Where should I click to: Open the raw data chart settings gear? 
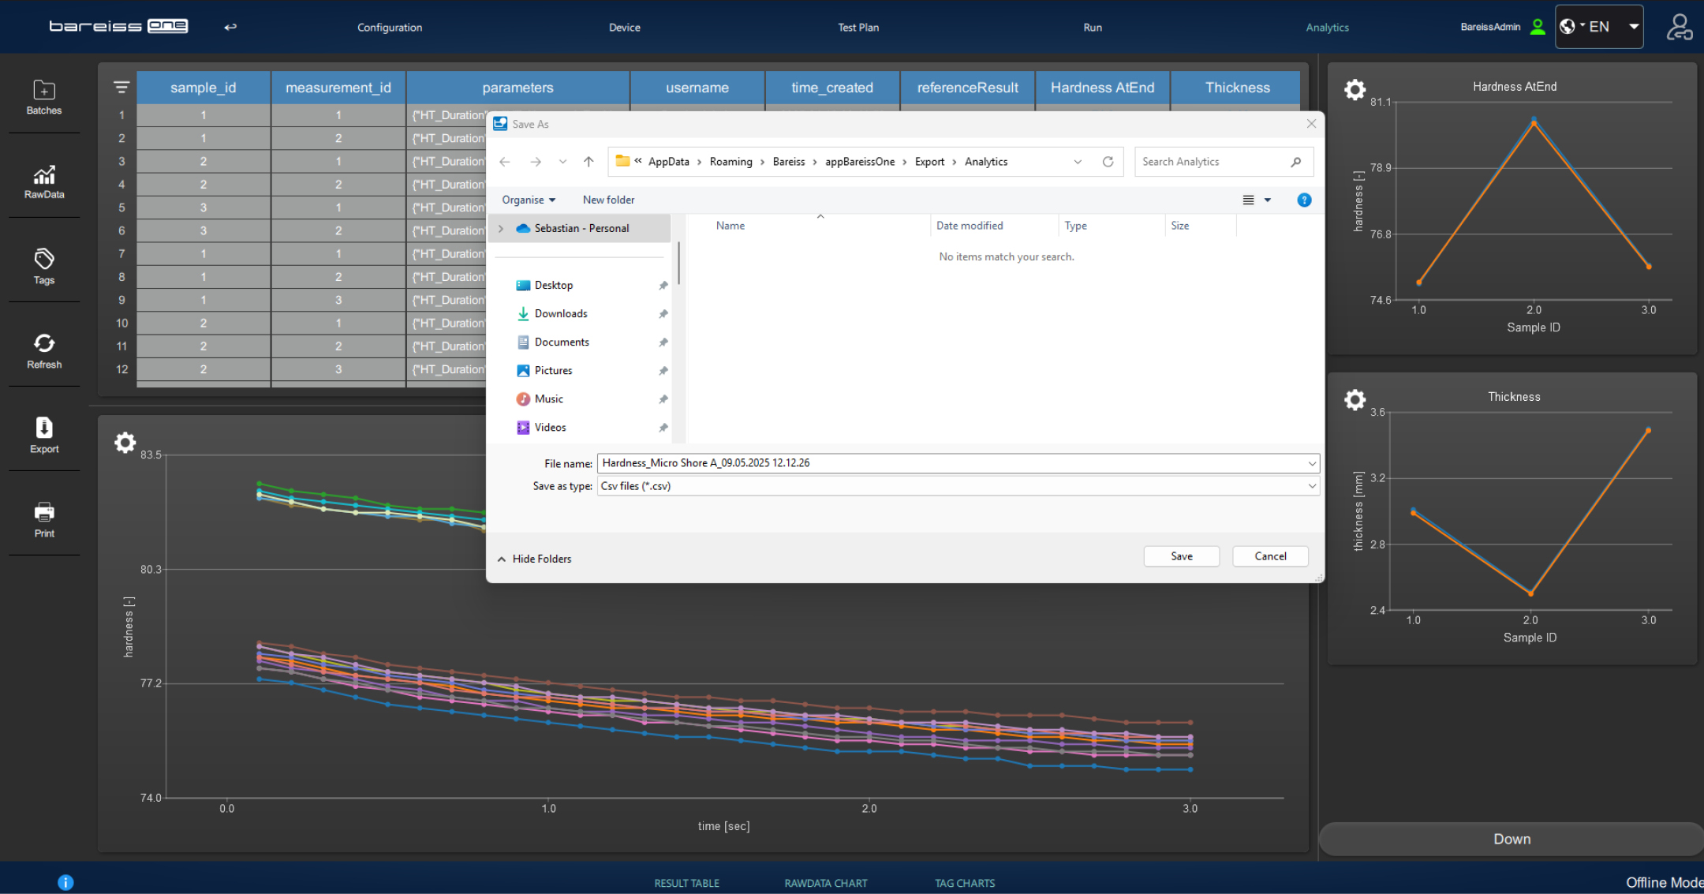coord(125,442)
